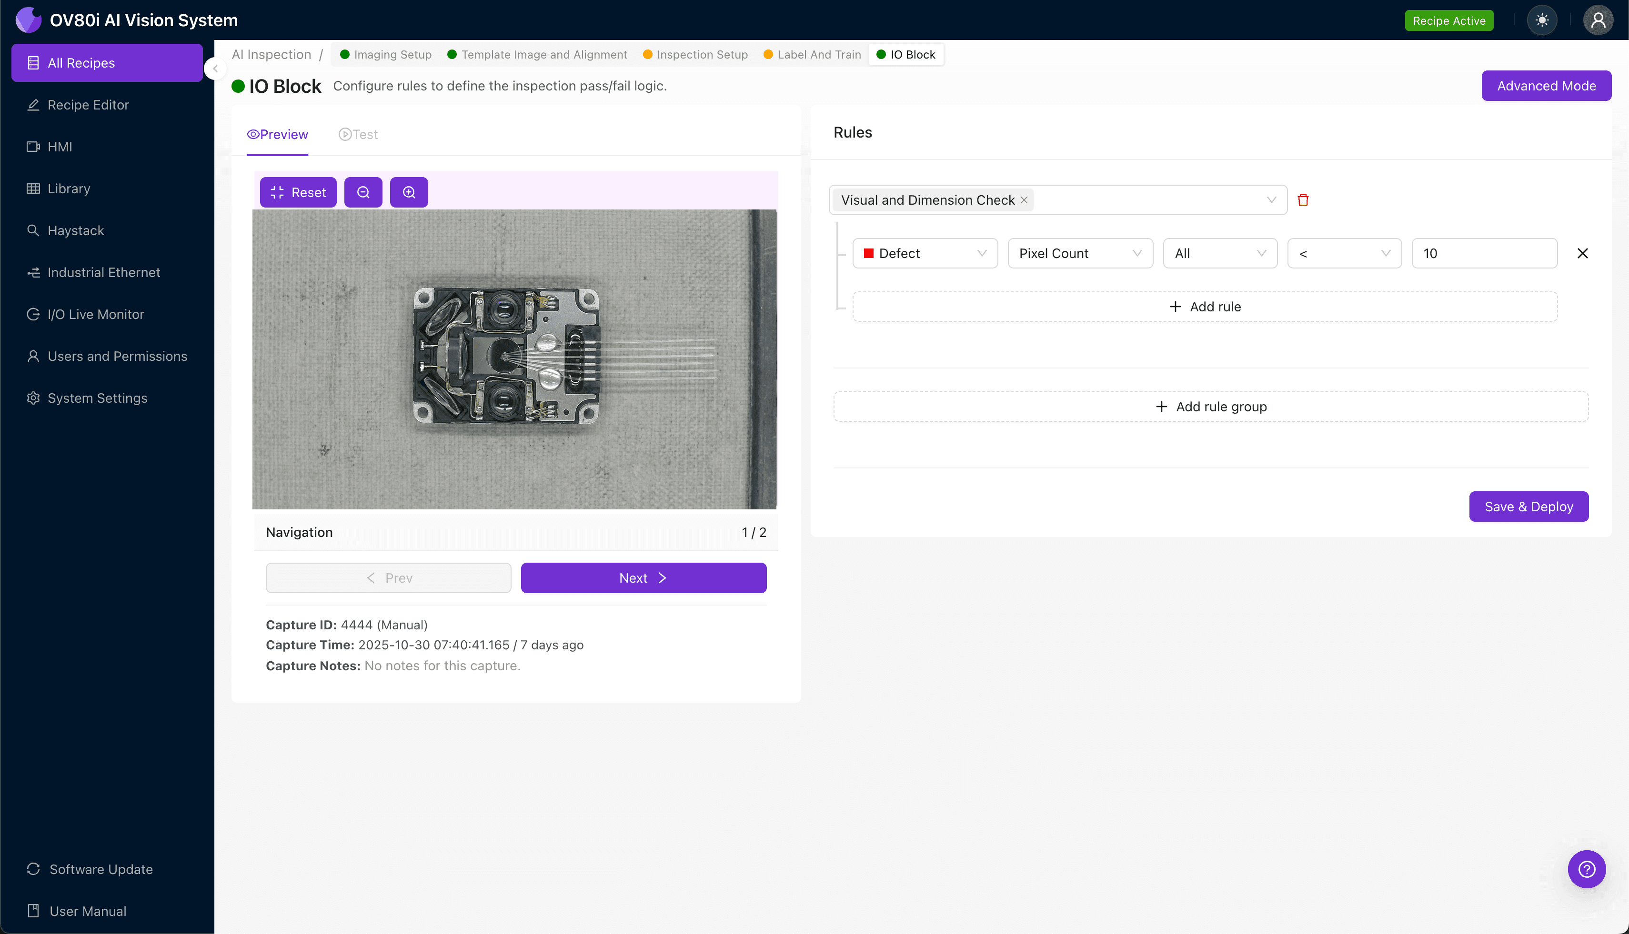Open Haystack search
Viewport: 1629px width, 934px height.
(x=75, y=230)
